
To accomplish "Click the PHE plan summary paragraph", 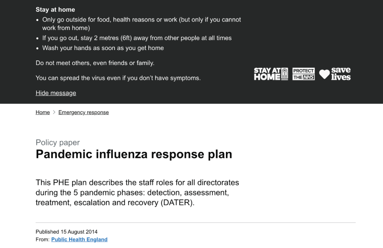I will tap(137, 193).
